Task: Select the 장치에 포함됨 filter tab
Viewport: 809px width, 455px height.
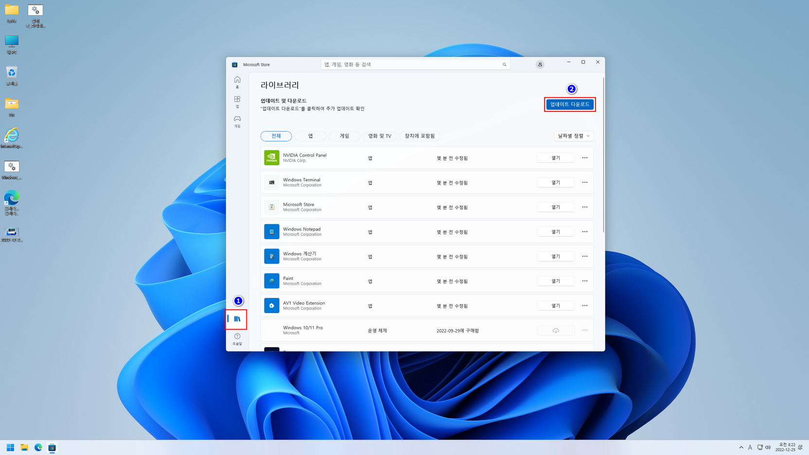Action: coord(420,136)
